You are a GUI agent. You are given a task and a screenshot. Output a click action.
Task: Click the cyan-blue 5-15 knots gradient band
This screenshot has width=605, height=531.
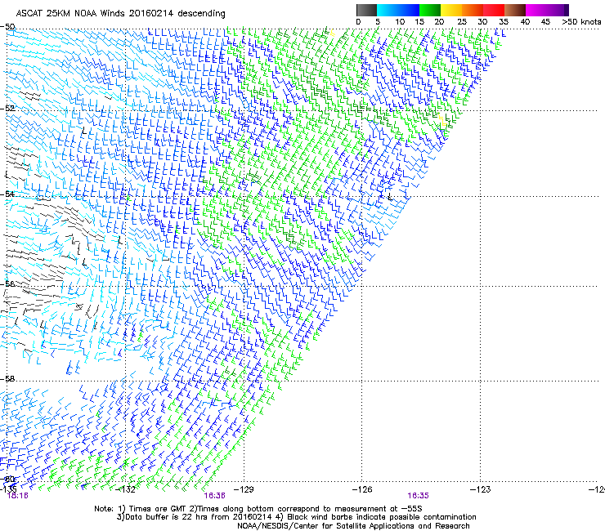(x=398, y=10)
